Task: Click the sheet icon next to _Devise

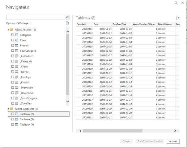Action: pyautogui.click(x=17, y=72)
